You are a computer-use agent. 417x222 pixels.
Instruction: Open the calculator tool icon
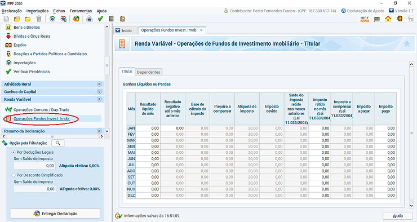tap(112, 19)
